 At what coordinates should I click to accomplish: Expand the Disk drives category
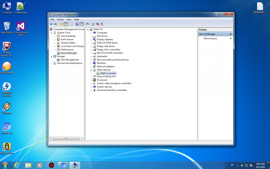(x=91, y=36)
